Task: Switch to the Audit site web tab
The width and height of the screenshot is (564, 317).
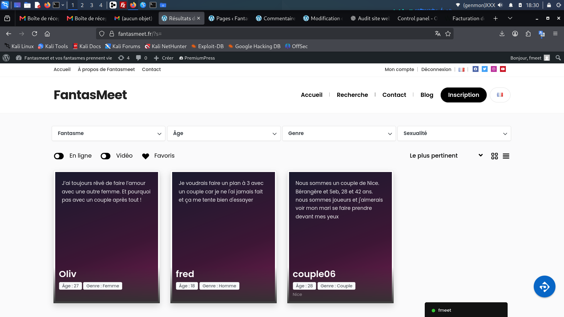Action: (x=370, y=18)
